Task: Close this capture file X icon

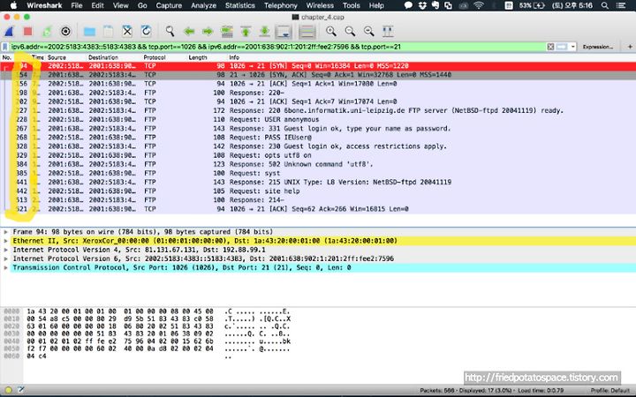Action: coord(127,31)
